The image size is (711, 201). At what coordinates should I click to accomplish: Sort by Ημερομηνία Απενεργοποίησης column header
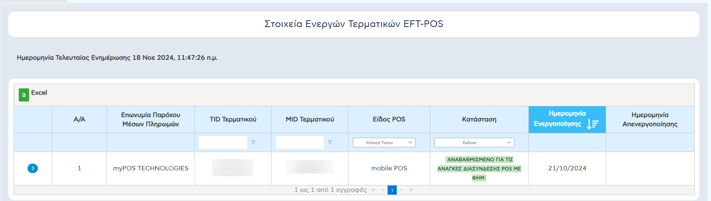click(650, 119)
